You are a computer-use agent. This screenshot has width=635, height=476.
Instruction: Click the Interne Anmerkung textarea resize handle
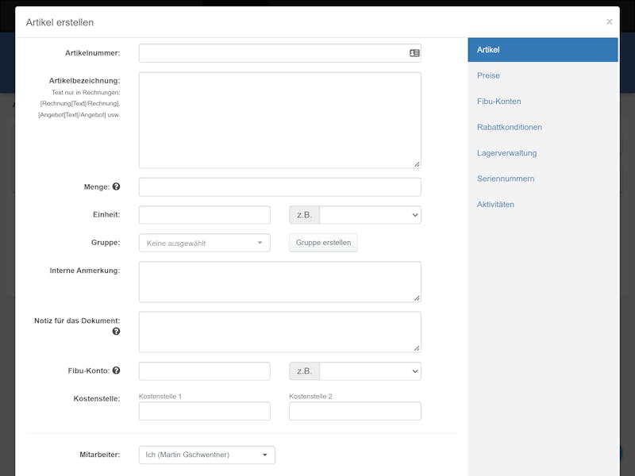click(x=417, y=298)
